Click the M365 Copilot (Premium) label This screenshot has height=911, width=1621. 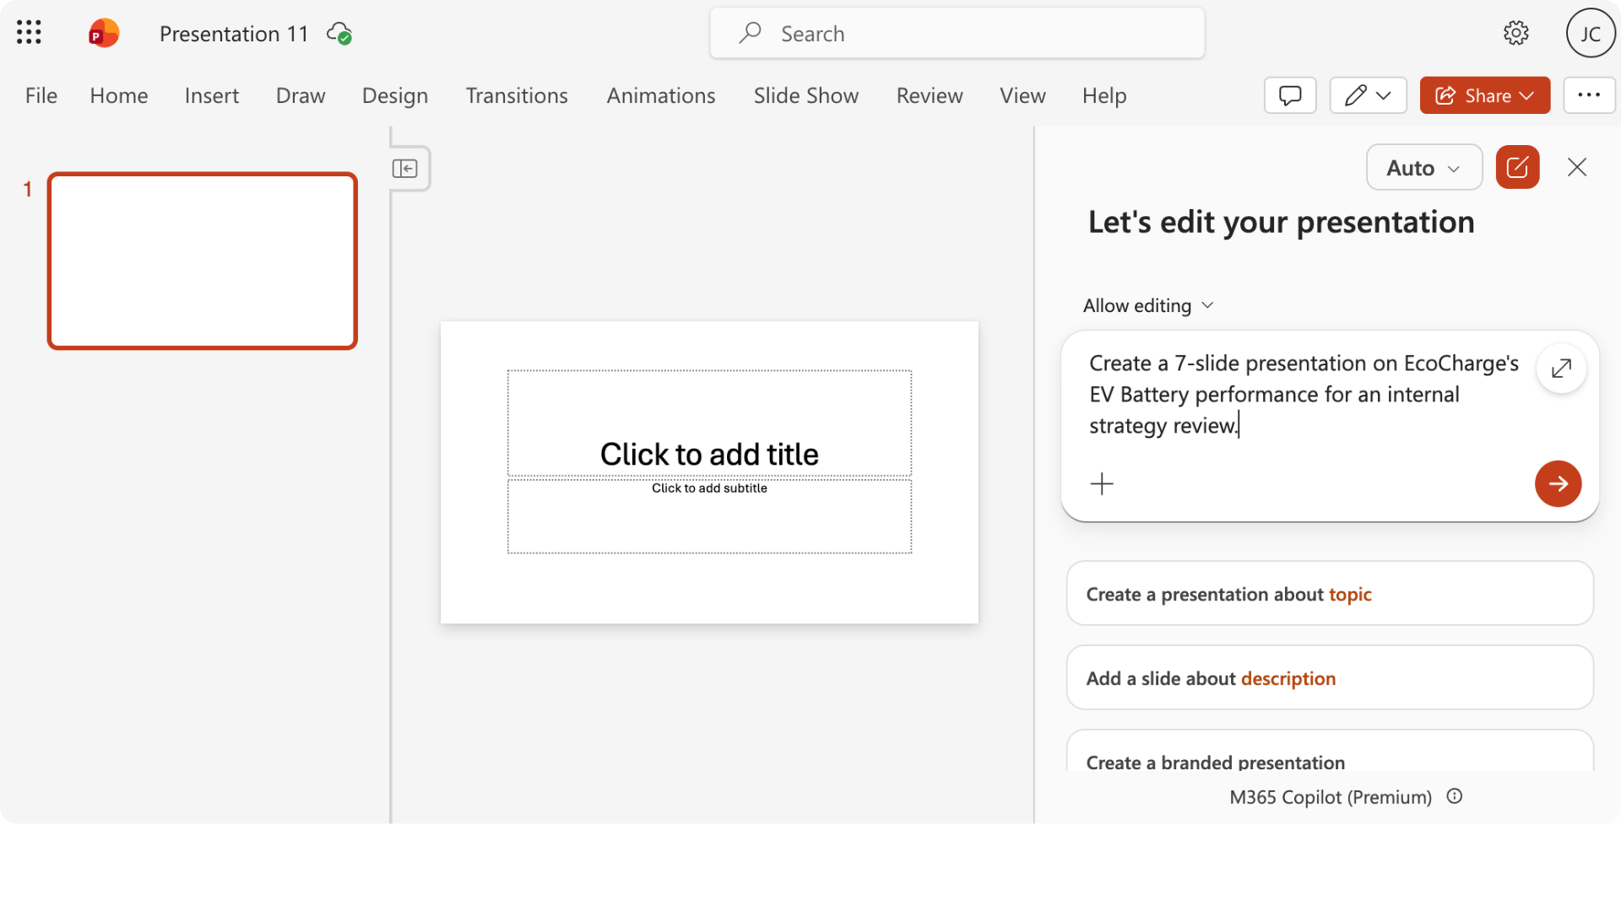coord(1331,797)
